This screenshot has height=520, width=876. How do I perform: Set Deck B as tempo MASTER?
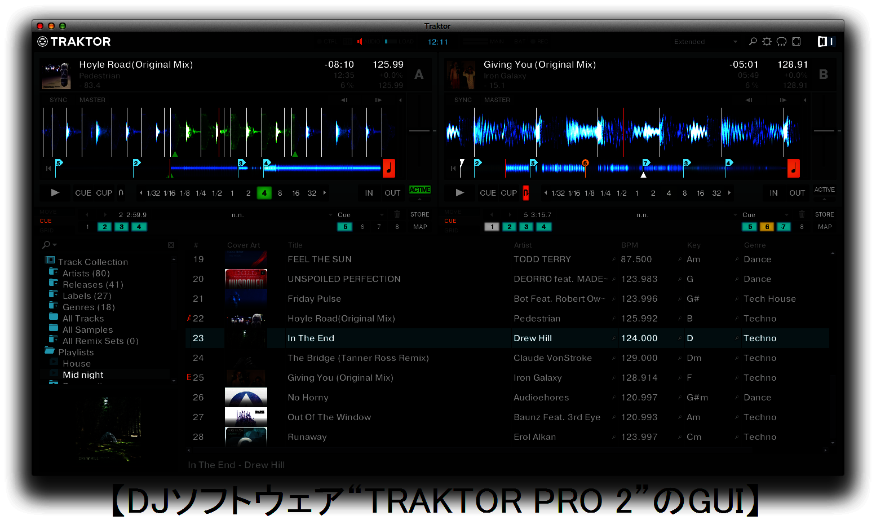(x=497, y=100)
